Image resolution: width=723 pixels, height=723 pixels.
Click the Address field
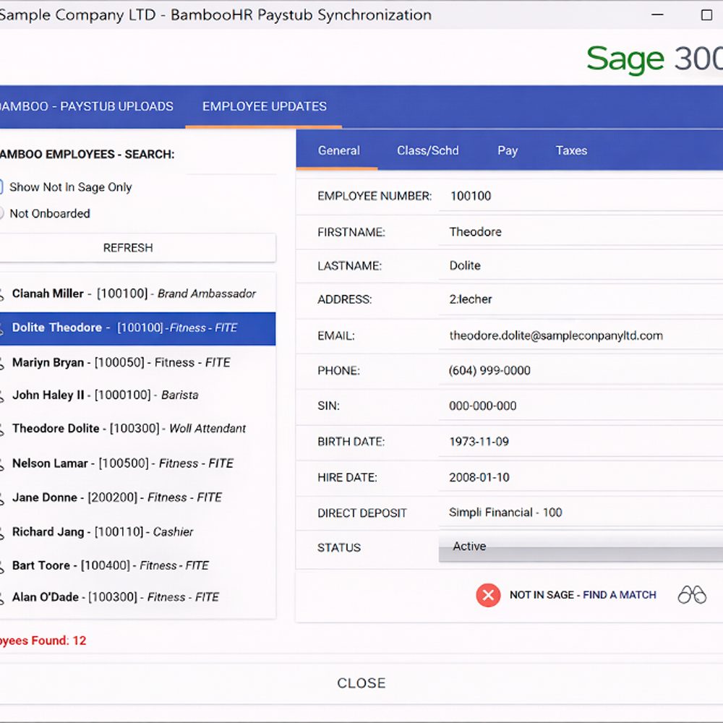581,299
